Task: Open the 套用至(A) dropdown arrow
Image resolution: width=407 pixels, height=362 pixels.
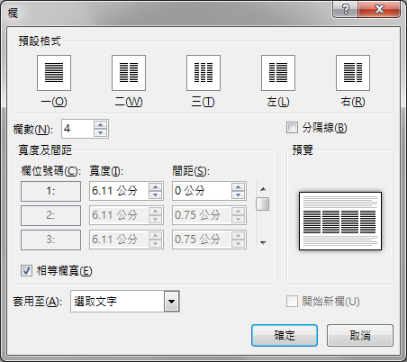Action: [x=171, y=302]
